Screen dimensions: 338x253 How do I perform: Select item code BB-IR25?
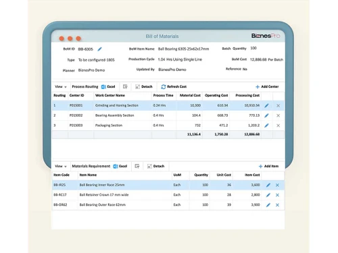(x=59, y=185)
